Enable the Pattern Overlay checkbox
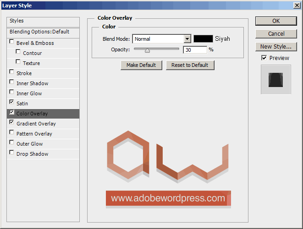This screenshot has height=229, width=303. [x=11, y=132]
